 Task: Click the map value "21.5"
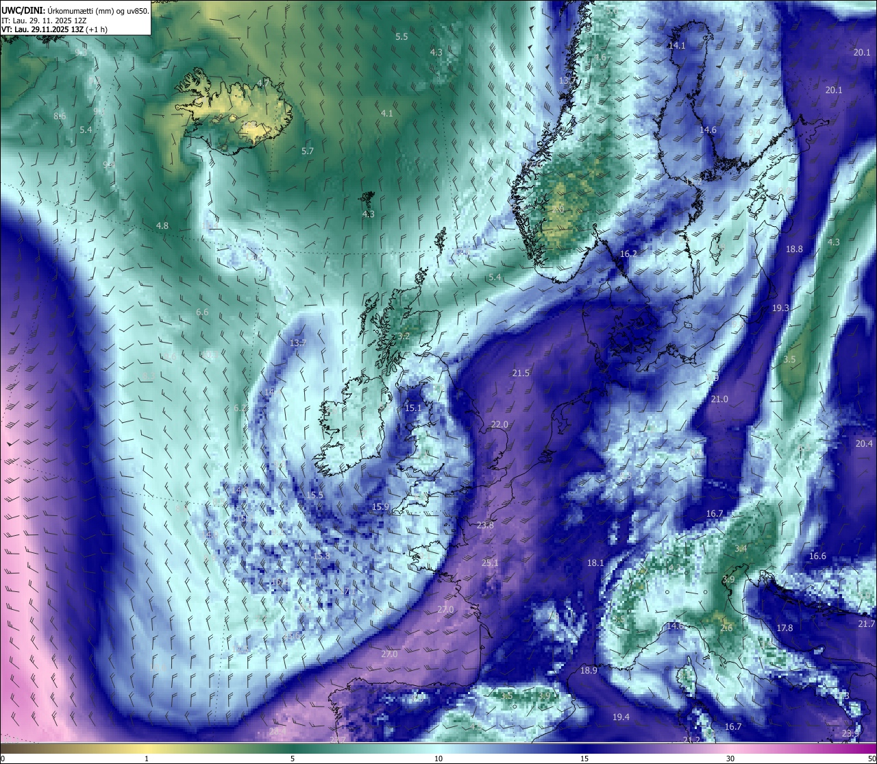[x=521, y=373]
